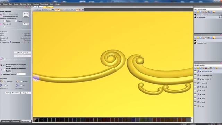Toggle Масштабировать высоту по ширине checkbox
The width and height of the screenshot is (222, 125).
pyautogui.click(x=4, y=65)
